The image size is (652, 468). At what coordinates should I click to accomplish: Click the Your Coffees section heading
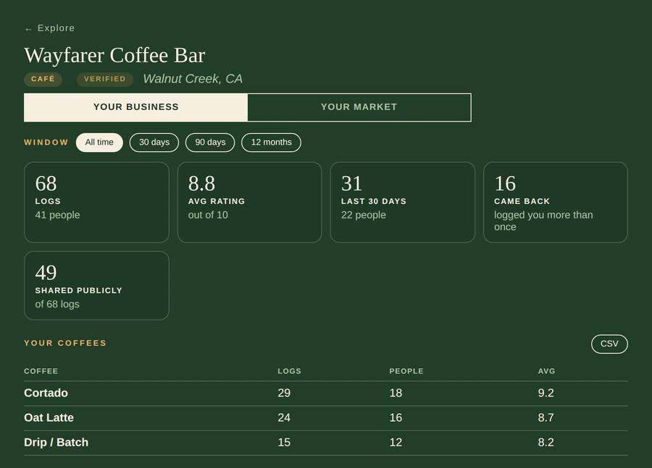click(x=65, y=344)
